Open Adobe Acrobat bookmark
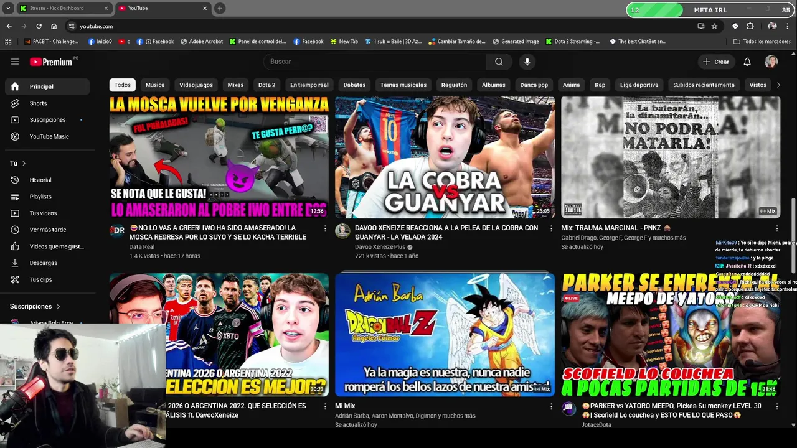Viewport: 797px width, 448px height. click(202, 41)
